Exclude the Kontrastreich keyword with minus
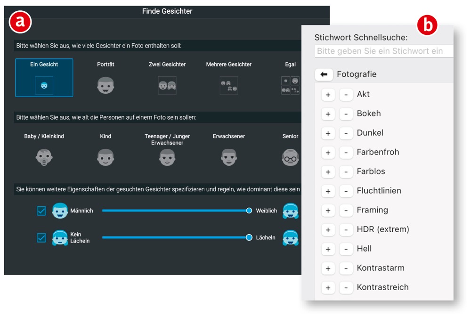Screen dimensions: 471x317 click(x=346, y=288)
